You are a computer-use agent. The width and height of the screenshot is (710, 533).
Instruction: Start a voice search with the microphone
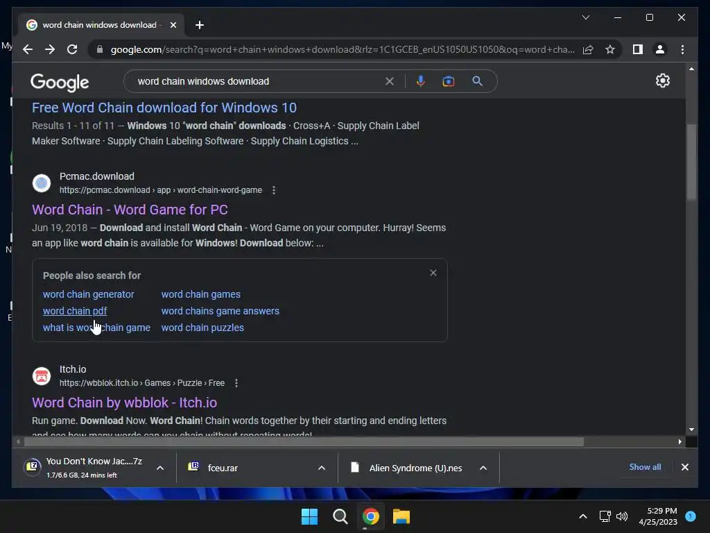click(x=421, y=81)
